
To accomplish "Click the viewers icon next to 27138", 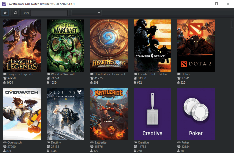I will tap(48, 147).
